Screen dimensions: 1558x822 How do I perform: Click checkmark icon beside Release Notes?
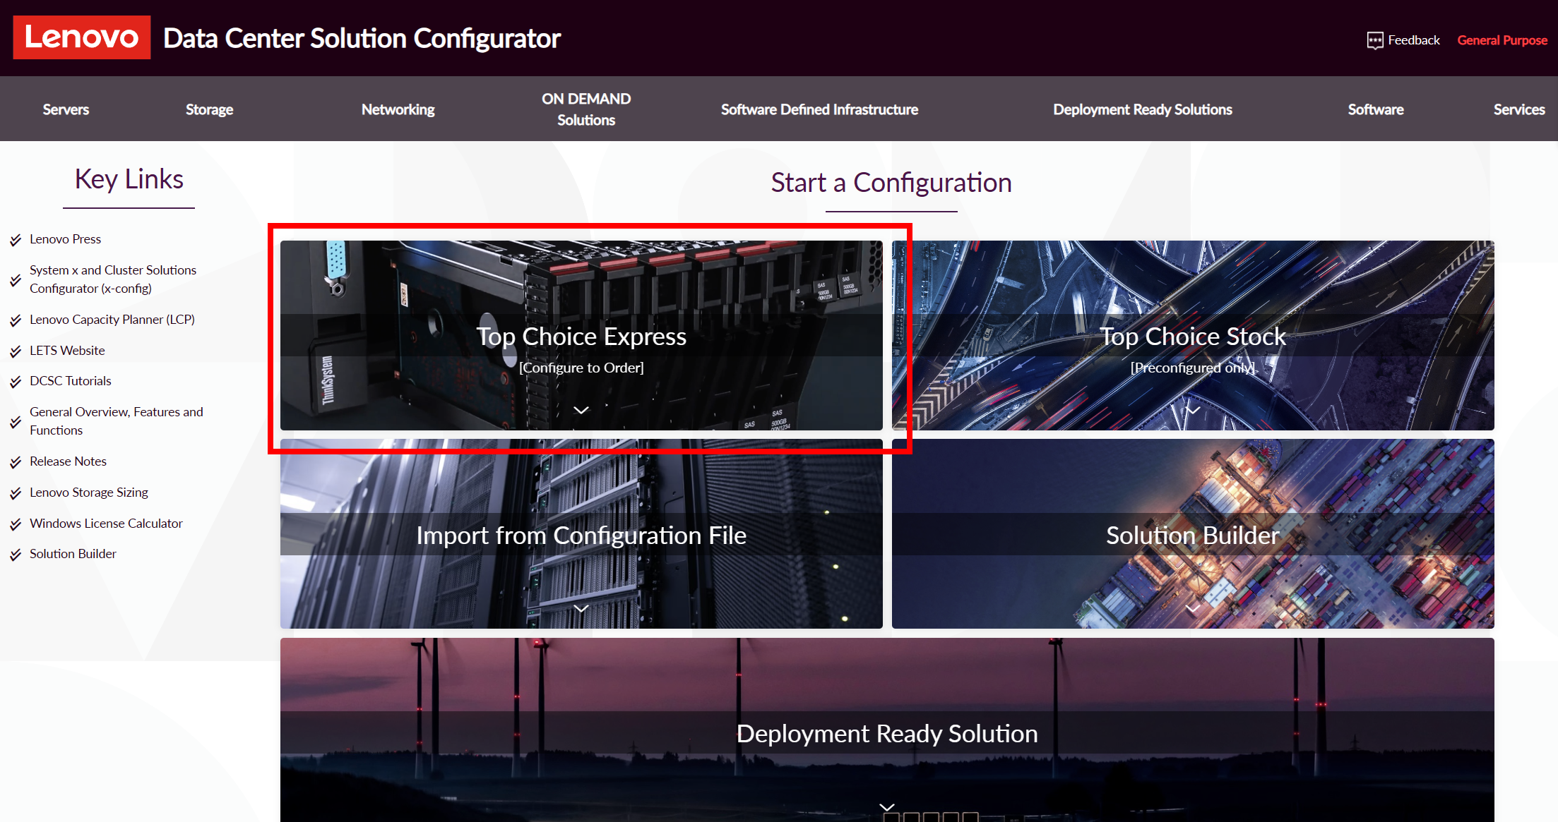(16, 462)
